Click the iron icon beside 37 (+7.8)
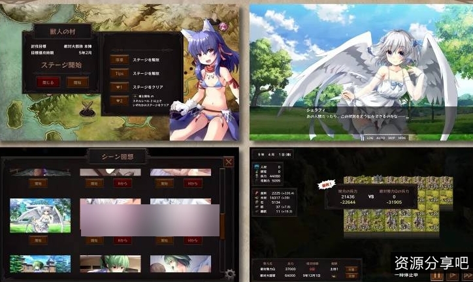 coord(256,207)
